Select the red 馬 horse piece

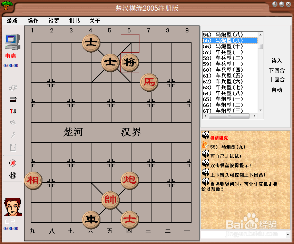pos(149,83)
